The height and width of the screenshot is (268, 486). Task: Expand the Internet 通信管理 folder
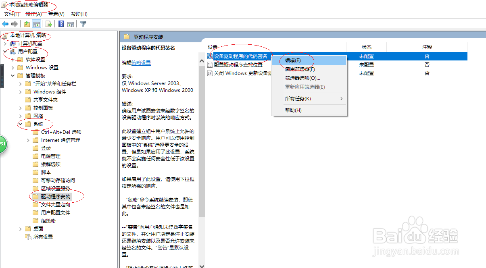(28, 140)
